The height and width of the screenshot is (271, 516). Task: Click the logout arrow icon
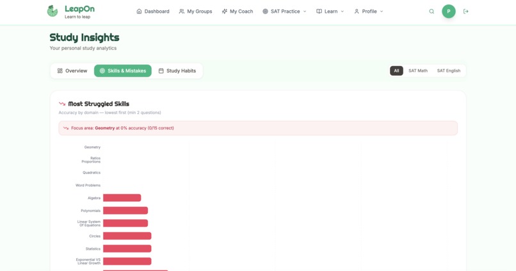coord(465,12)
